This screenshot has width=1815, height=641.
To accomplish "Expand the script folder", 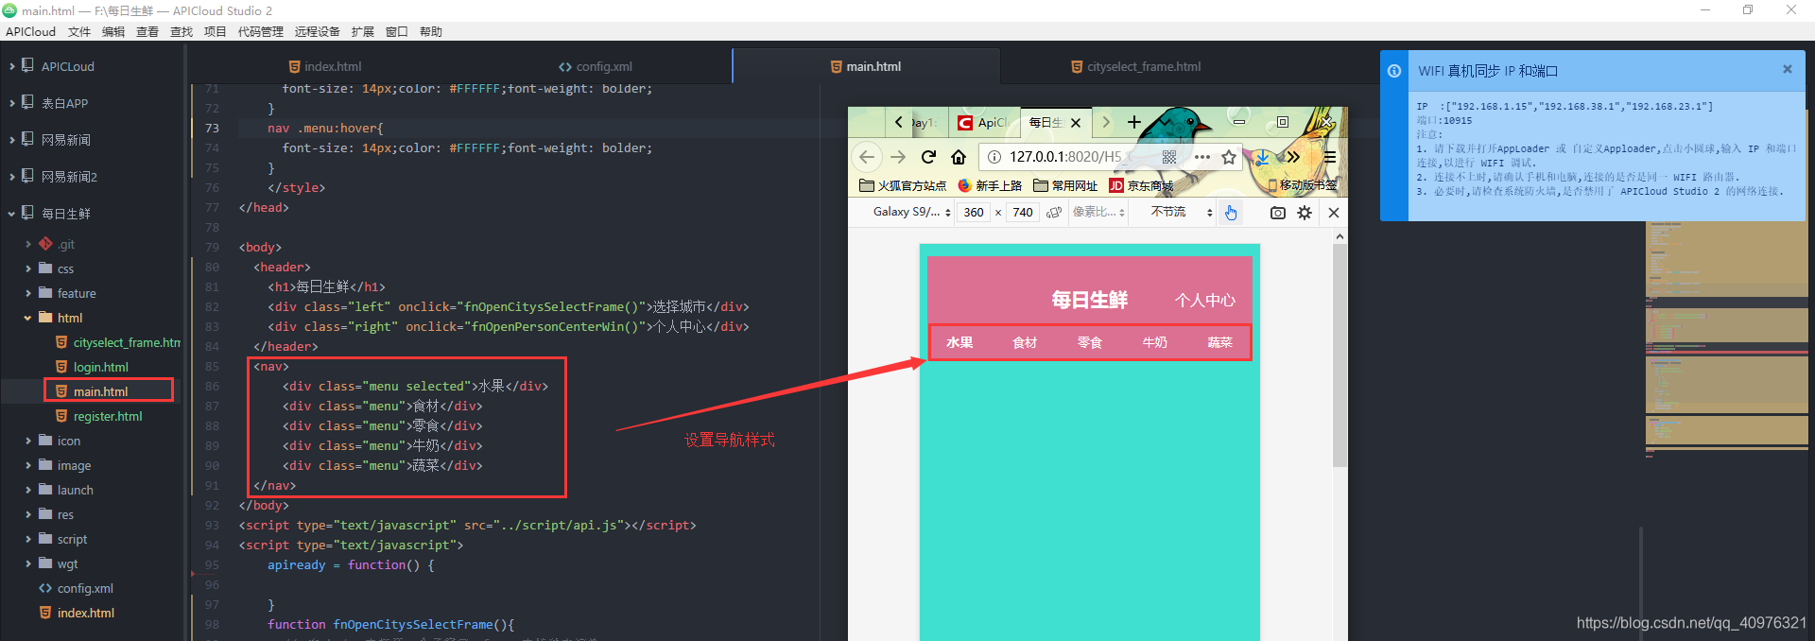I will tap(28, 539).
